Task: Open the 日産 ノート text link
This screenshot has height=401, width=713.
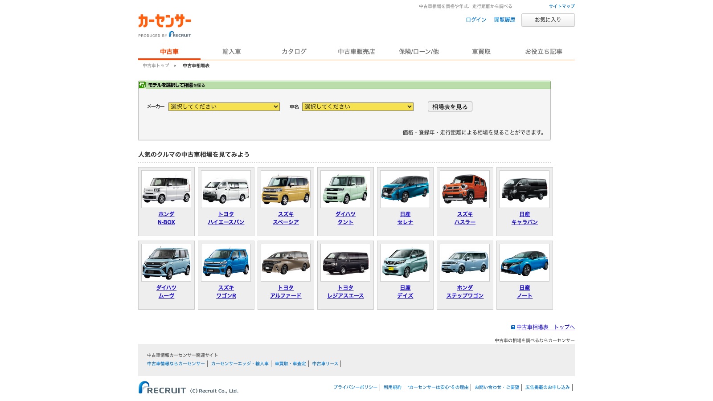Action: click(x=525, y=292)
